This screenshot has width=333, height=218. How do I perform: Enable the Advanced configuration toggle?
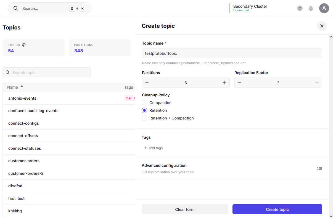pyautogui.click(x=319, y=168)
